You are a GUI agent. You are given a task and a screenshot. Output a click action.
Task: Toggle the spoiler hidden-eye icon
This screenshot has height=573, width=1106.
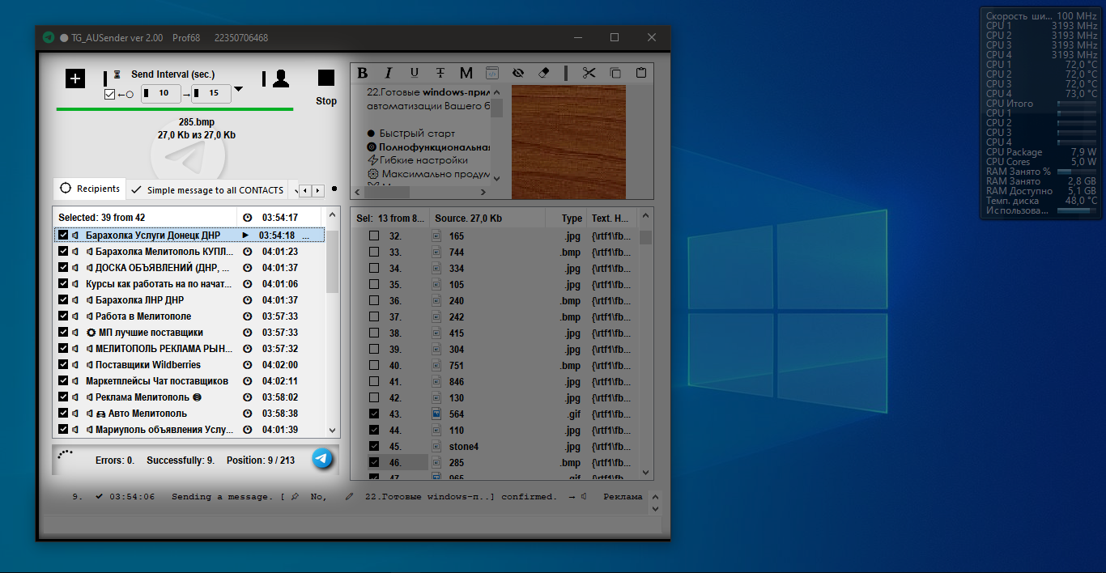(x=518, y=73)
